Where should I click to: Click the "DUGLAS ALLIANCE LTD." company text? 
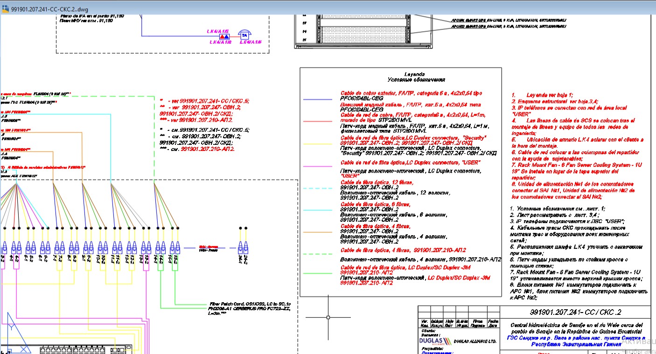tap(475, 341)
